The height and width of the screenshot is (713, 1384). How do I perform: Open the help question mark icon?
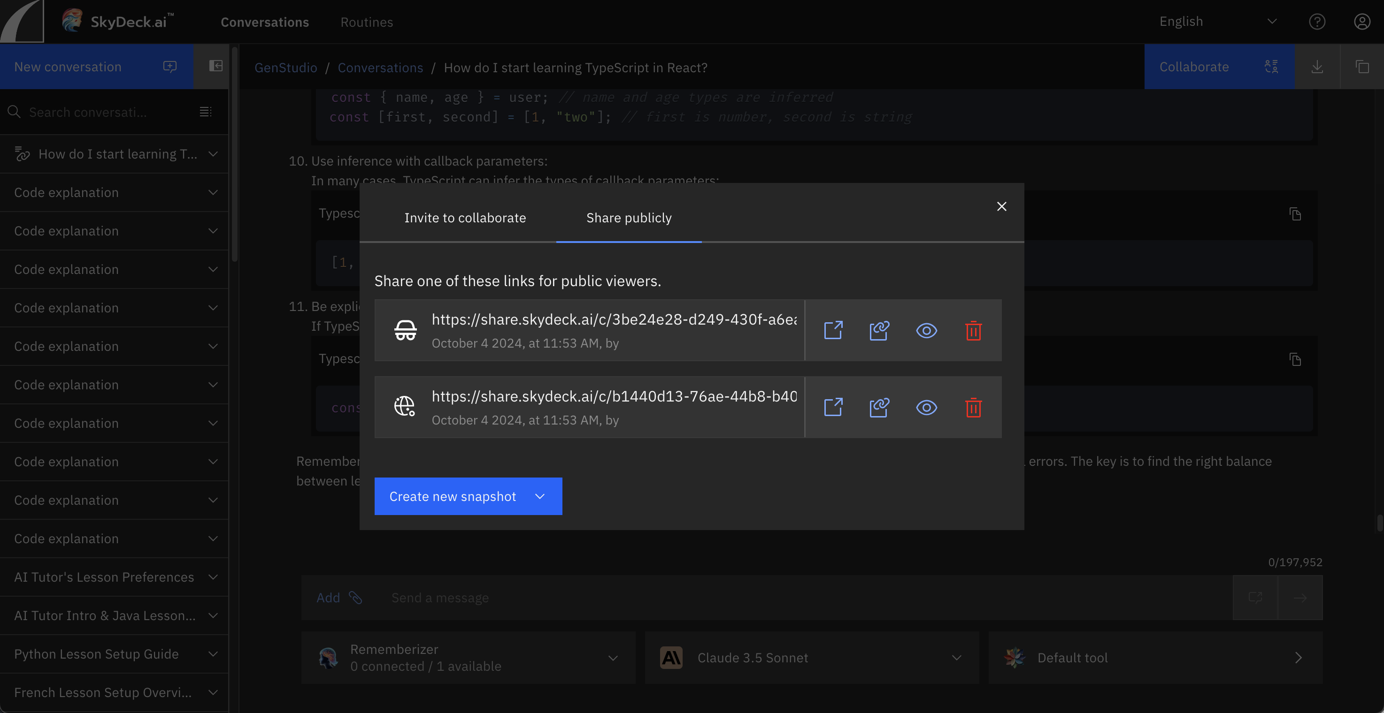click(x=1317, y=22)
